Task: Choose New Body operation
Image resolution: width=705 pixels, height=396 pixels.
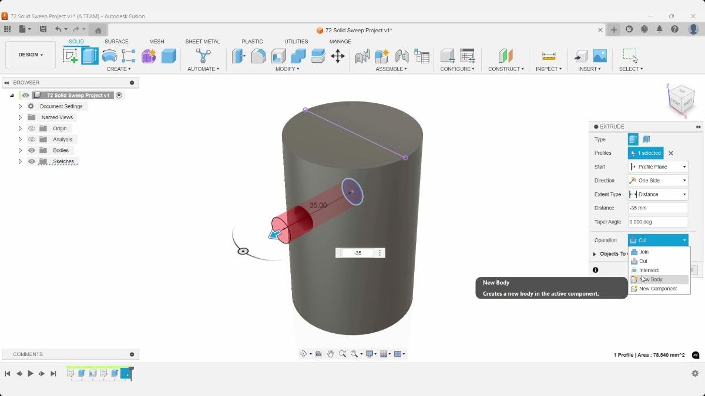Action: click(x=659, y=279)
